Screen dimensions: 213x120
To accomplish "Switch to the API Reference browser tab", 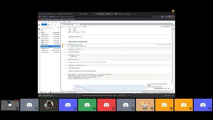I will pos(123,14).
